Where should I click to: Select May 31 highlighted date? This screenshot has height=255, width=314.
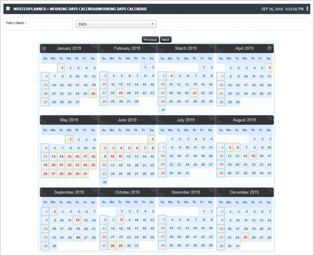[84, 173]
